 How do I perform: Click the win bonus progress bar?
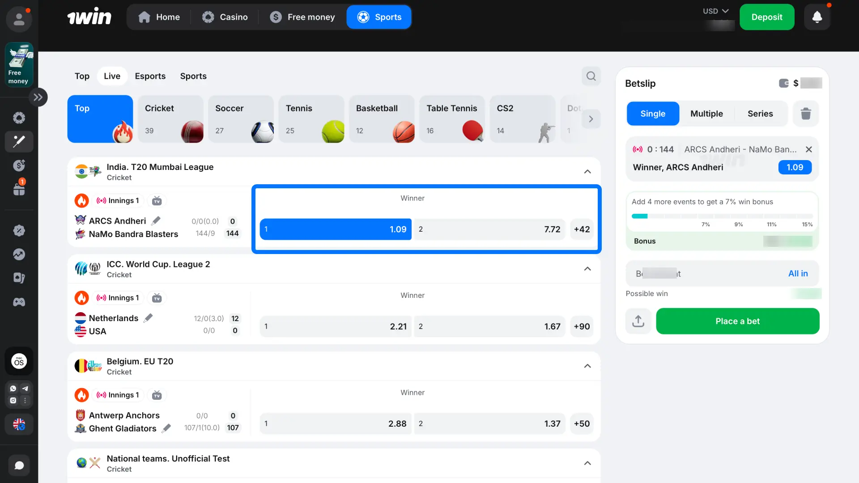click(x=722, y=216)
